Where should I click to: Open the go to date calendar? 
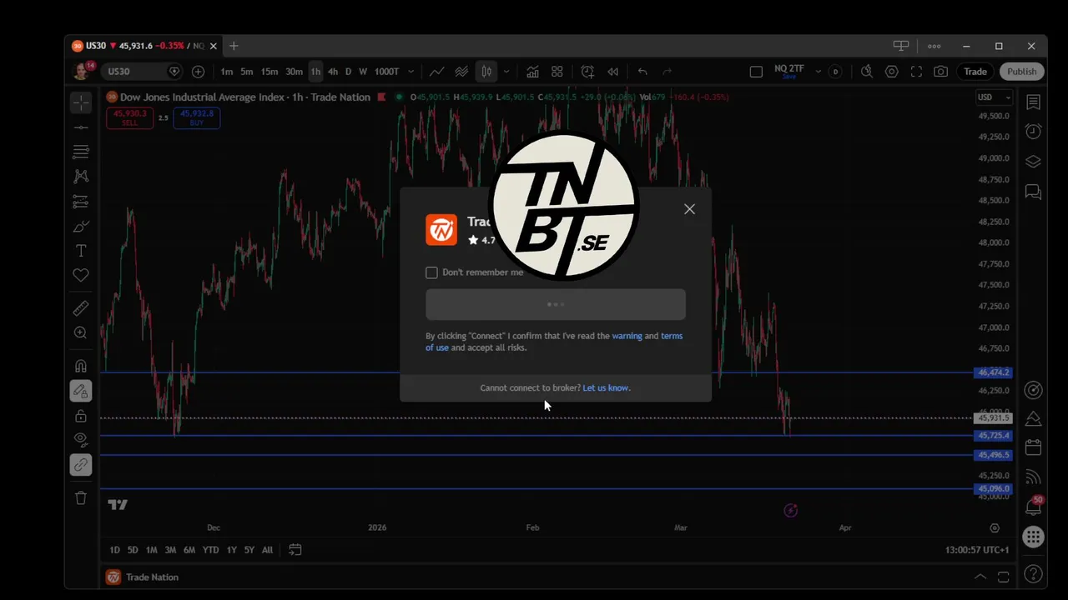pyautogui.click(x=295, y=550)
